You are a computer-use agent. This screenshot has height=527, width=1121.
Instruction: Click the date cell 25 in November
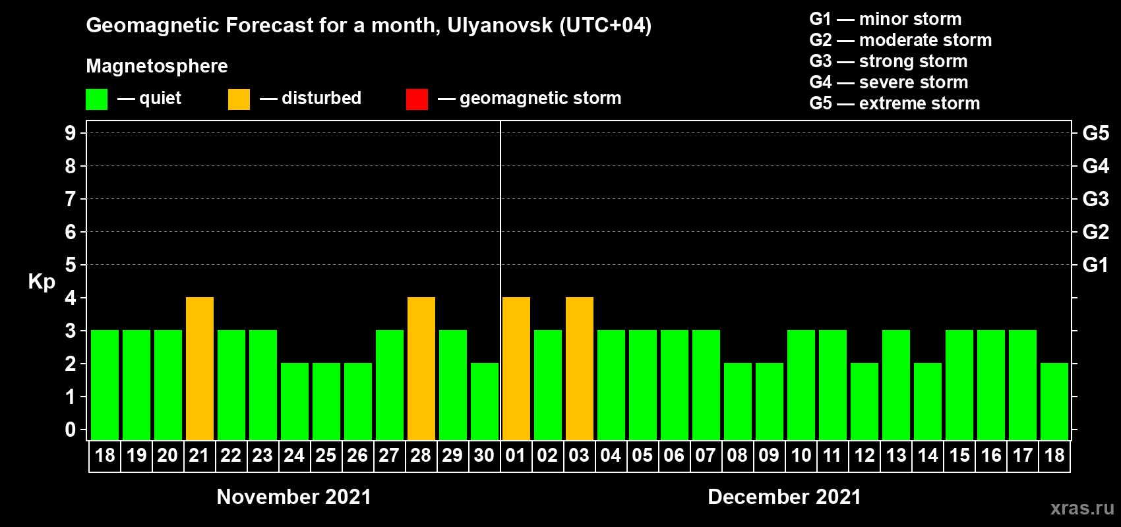[326, 456]
